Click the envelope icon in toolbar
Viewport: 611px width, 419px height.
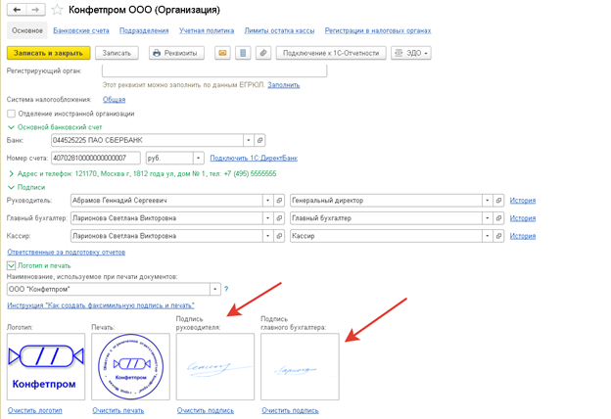(x=222, y=53)
